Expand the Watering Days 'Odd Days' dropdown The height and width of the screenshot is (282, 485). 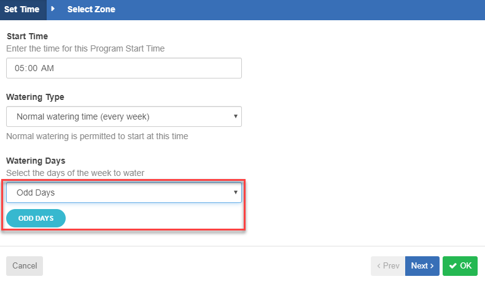pos(124,192)
